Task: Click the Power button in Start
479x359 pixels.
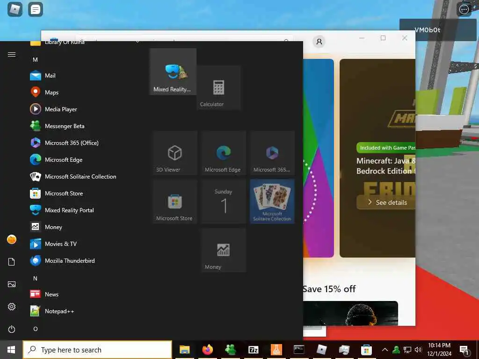Action: [x=12, y=329]
